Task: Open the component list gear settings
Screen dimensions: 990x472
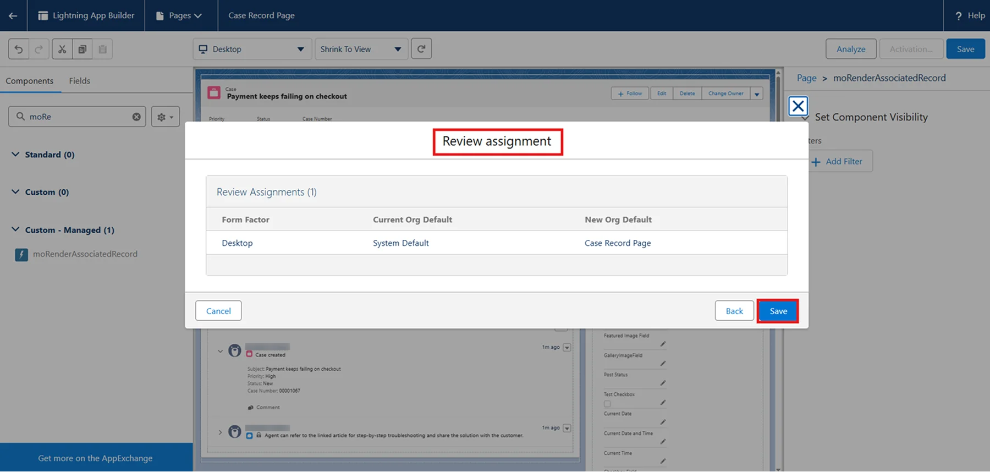Action: pos(165,117)
